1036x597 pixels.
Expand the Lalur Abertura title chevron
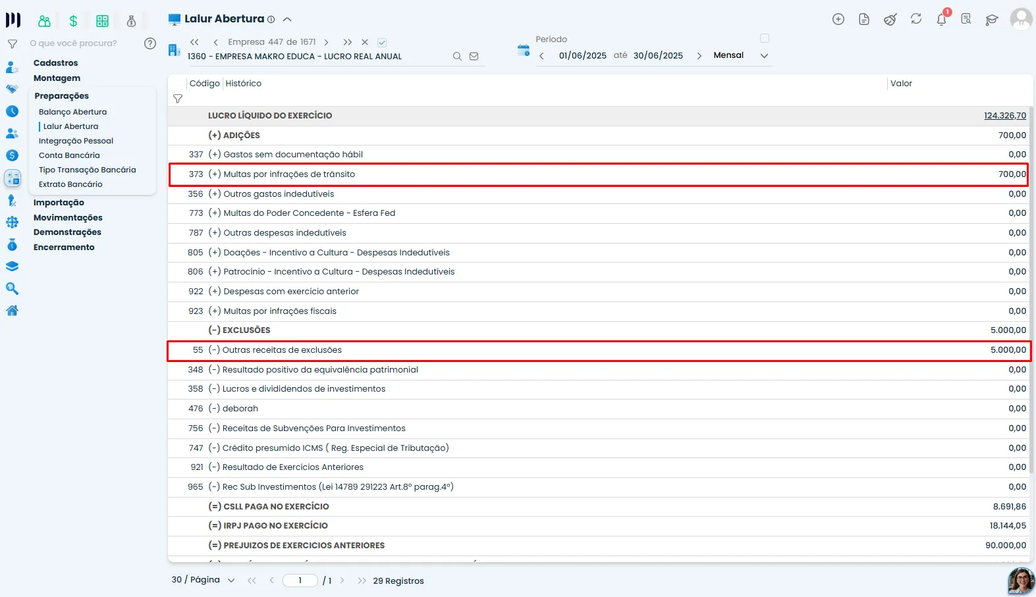click(x=287, y=19)
